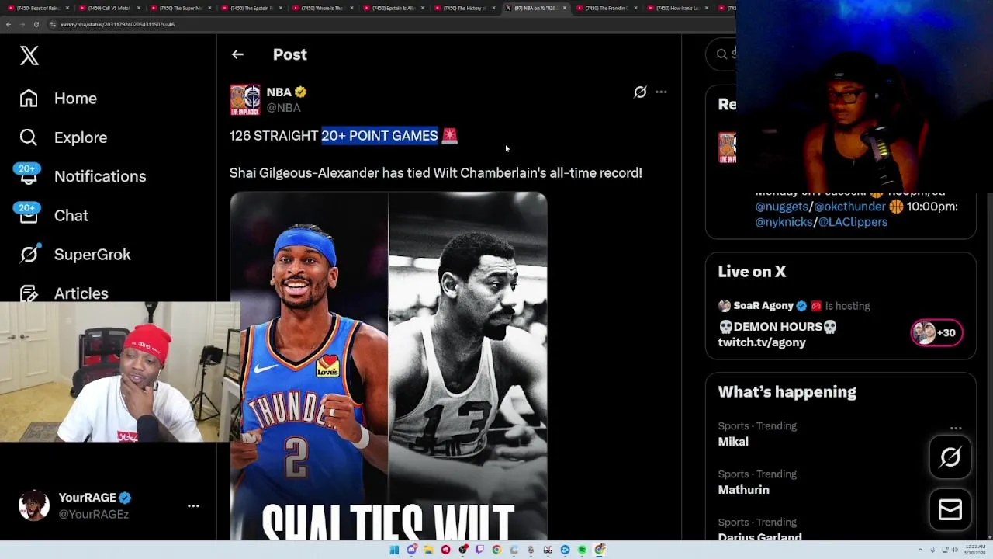This screenshot has width=993, height=559.
Task: Open the Mathurin trending topic
Action: [743, 490]
